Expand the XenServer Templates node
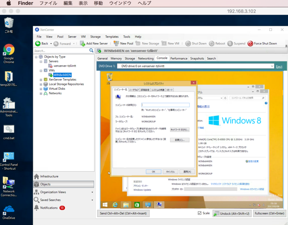The image size is (288, 225). [x=41, y=80]
